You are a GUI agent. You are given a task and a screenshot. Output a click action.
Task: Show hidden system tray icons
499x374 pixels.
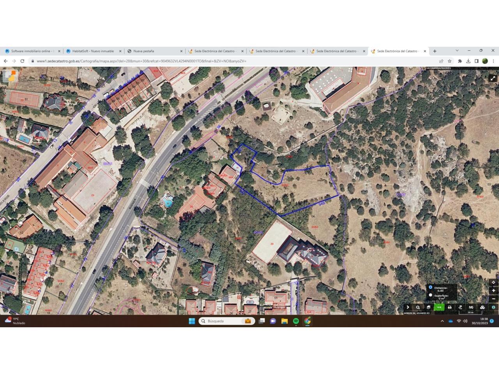(x=442, y=321)
